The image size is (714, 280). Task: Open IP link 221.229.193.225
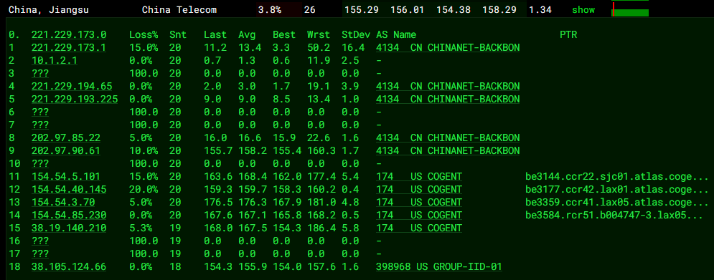[x=75, y=99]
